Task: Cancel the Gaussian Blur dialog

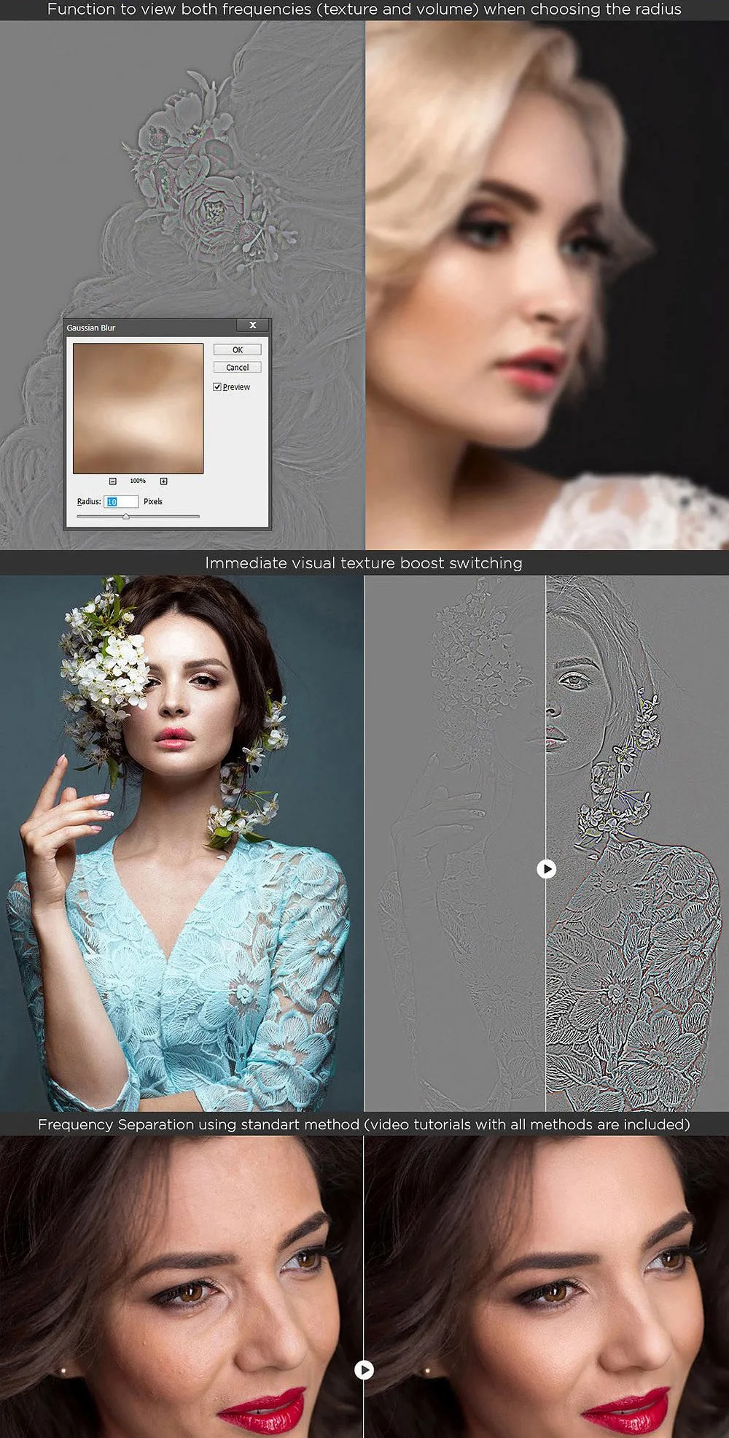Action: (x=237, y=367)
